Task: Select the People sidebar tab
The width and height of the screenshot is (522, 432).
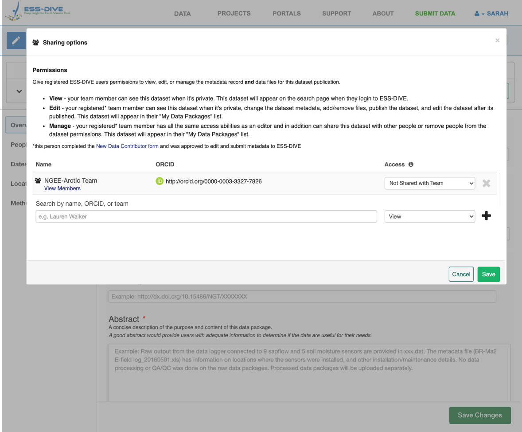Action: click(x=18, y=145)
